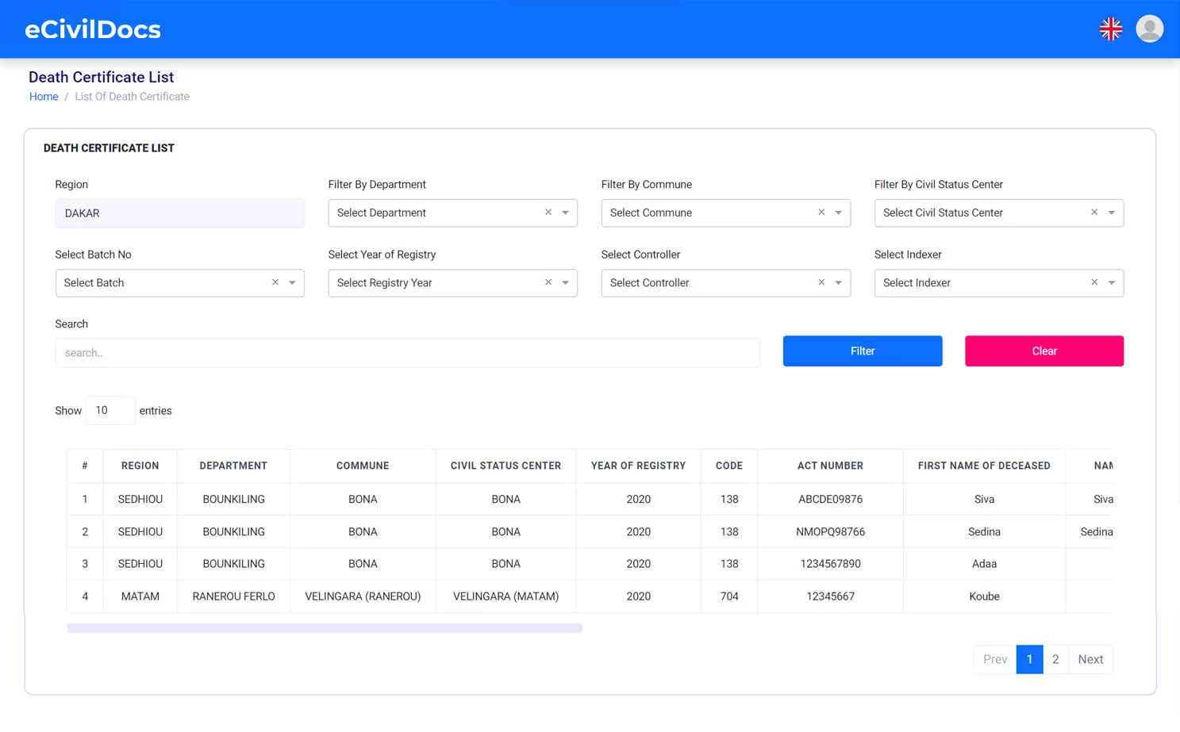Clear the Registry Year with its × icon
Image resolution: width=1180 pixels, height=732 pixels.
pyautogui.click(x=548, y=282)
